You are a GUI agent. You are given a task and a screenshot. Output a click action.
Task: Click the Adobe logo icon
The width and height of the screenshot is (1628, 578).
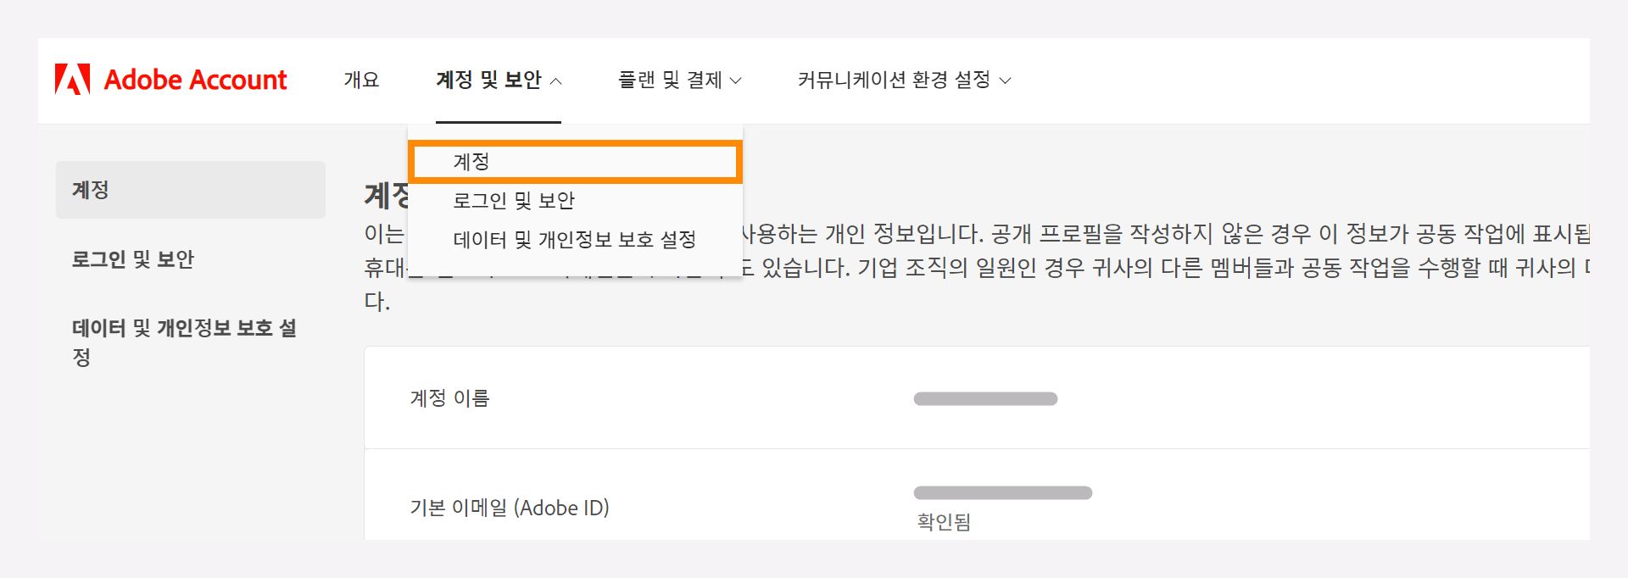[x=72, y=80]
